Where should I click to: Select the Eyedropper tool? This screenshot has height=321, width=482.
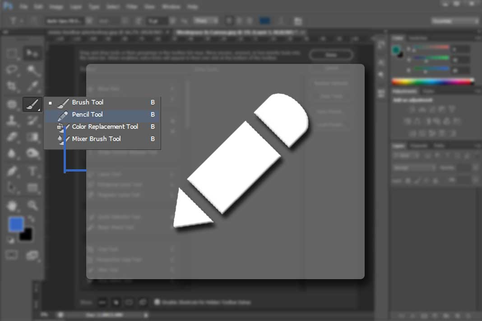pos(32,86)
